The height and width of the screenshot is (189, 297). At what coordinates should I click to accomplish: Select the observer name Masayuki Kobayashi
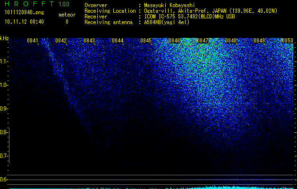[x=170, y=5]
